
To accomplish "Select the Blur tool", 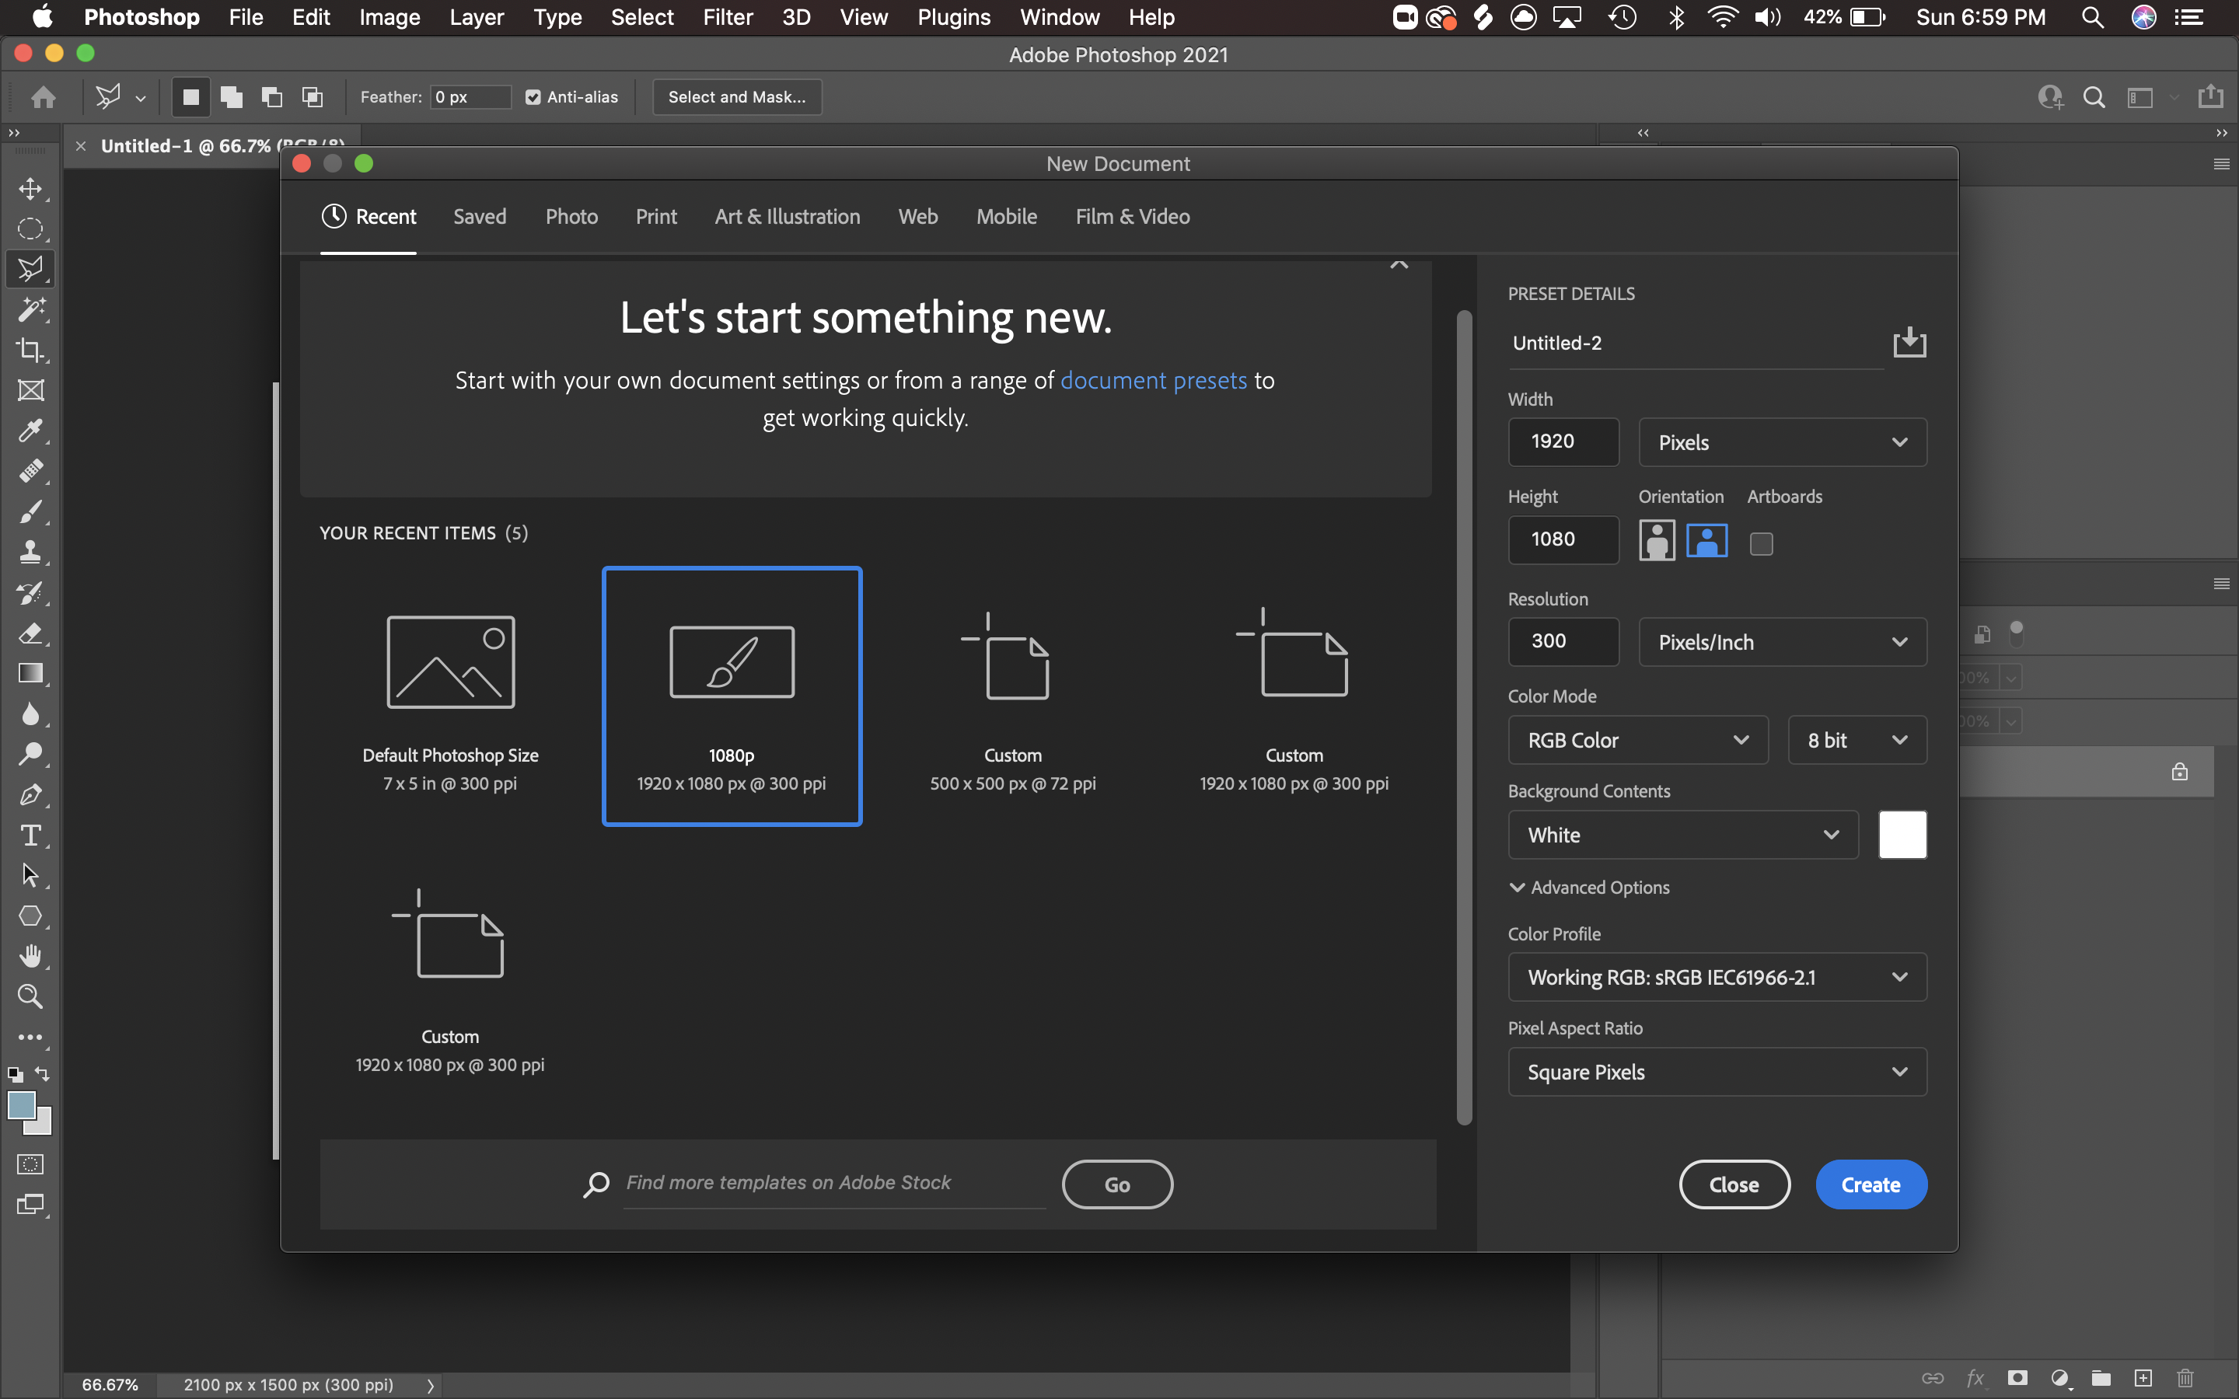I will click(x=30, y=714).
